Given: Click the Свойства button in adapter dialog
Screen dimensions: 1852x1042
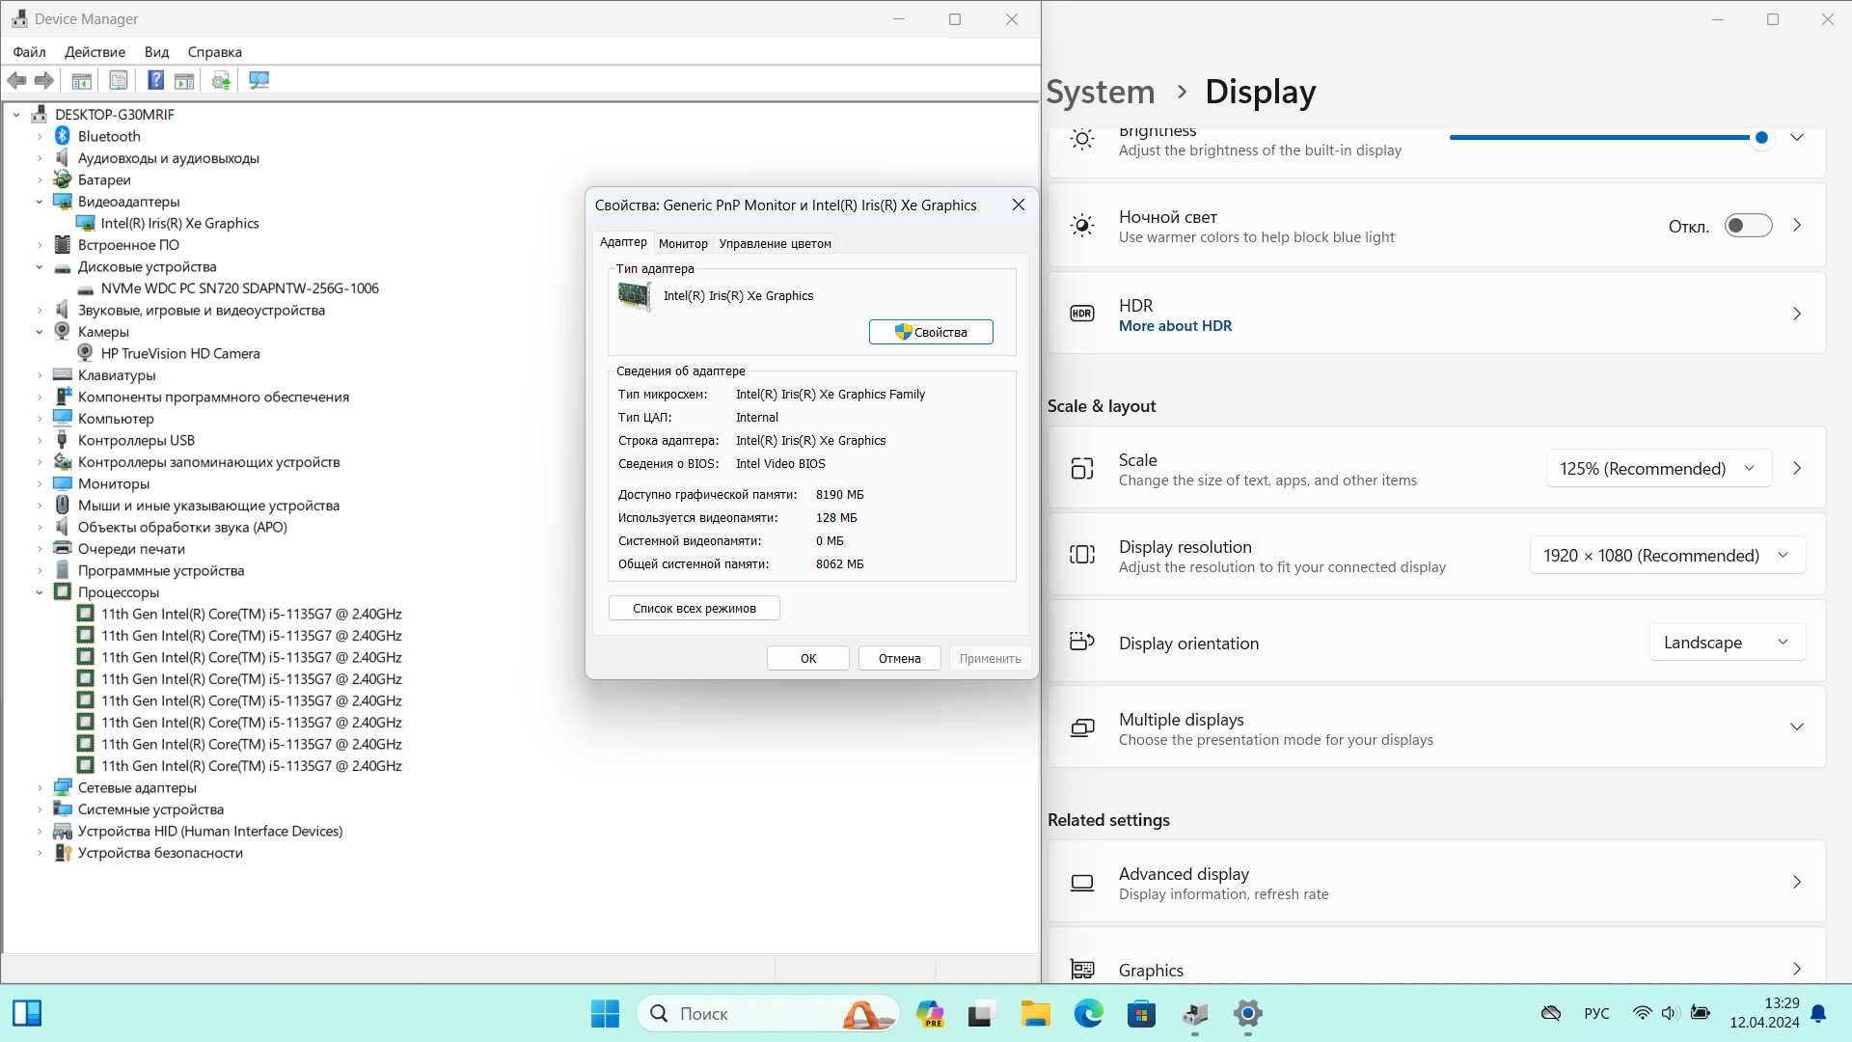Looking at the screenshot, I should [931, 332].
